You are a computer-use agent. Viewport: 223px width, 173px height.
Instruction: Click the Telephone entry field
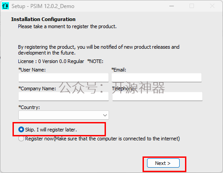157,96
